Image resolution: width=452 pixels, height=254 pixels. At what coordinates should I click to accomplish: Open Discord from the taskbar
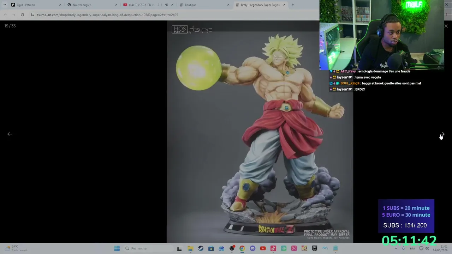[x=252, y=248]
